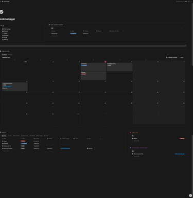
Task: Click In progress status tag of Einkaufen in Inbox
Action: (24, 143)
